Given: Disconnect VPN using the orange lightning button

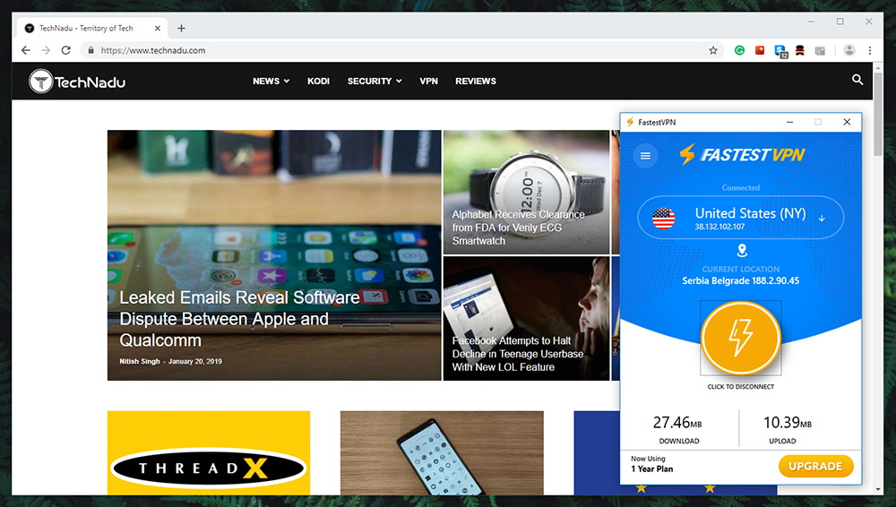Looking at the screenshot, I should click(741, 337).
